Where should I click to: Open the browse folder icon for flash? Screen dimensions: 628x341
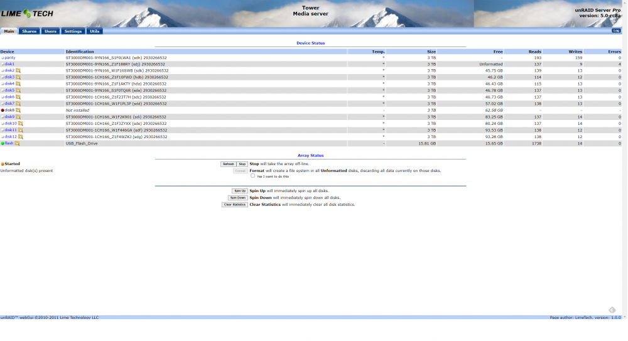click(x=17, y=143)
